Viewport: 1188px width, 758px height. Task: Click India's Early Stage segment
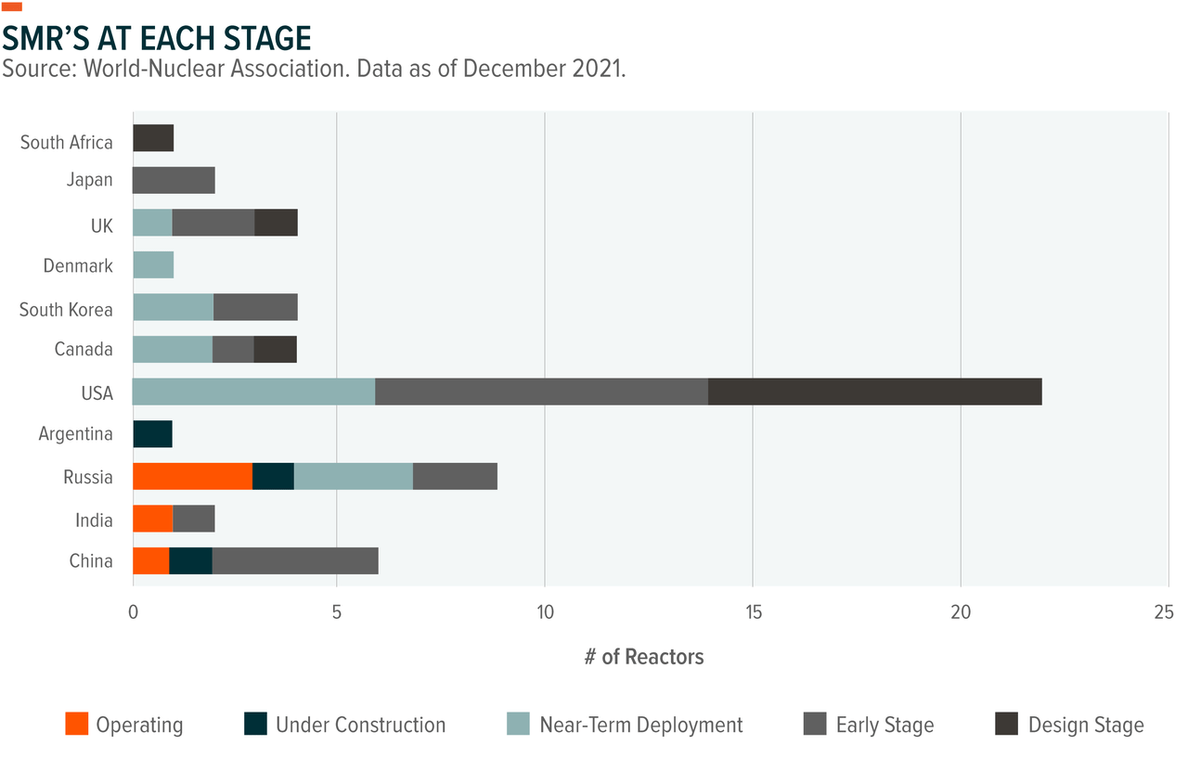pyautogui.click(x=194, y=519)
